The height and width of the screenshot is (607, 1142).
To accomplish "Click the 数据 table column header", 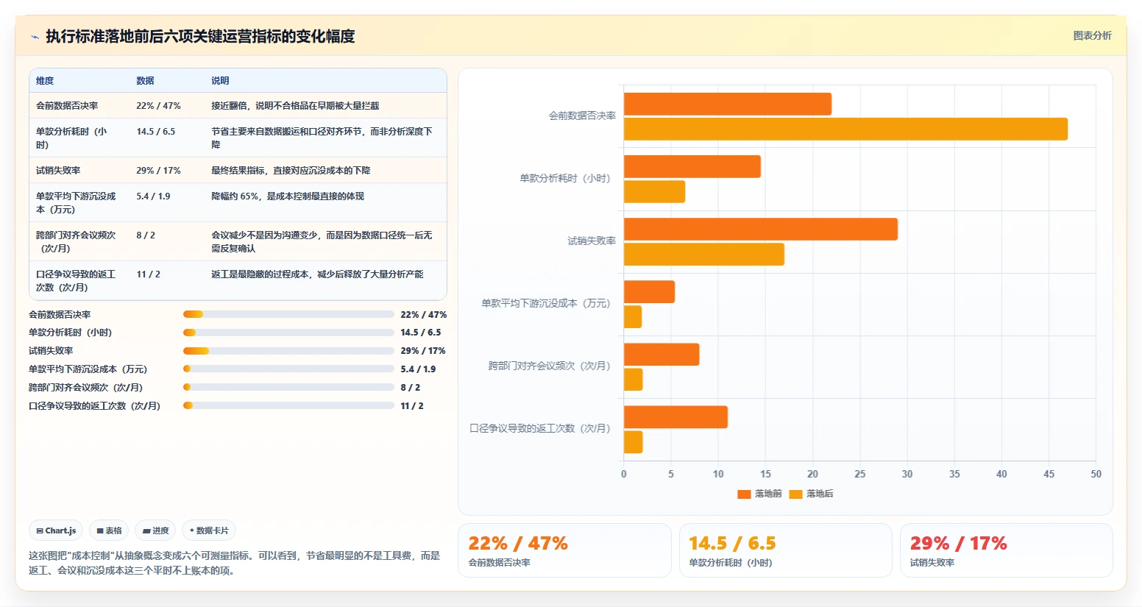I will 145,81.
